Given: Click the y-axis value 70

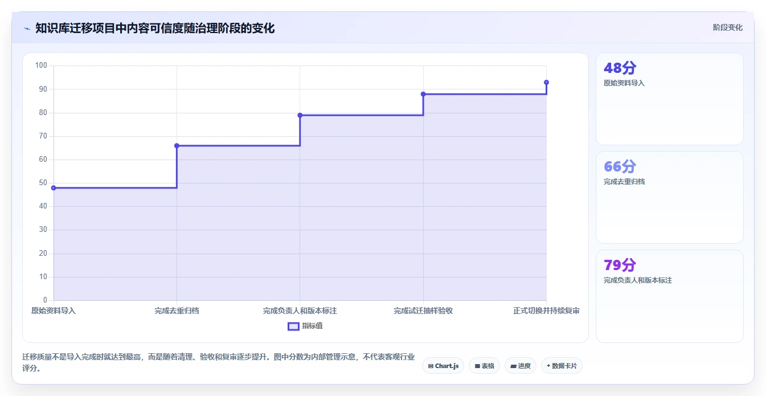Looking at the screenshot, I should click(x=43, y=136).
